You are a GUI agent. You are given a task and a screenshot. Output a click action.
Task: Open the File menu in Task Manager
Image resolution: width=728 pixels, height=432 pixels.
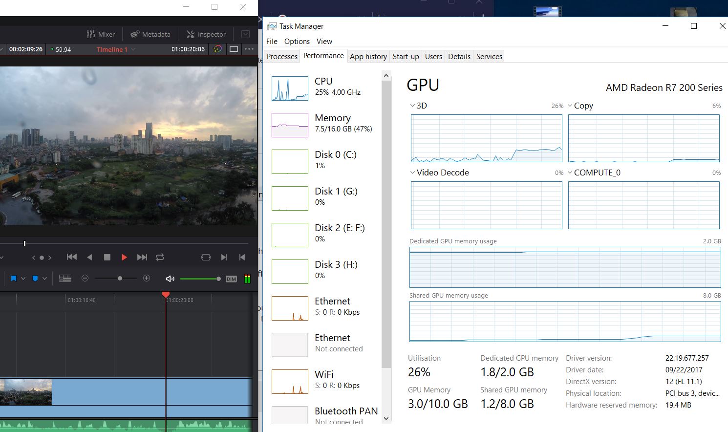(x=272, y=42)
